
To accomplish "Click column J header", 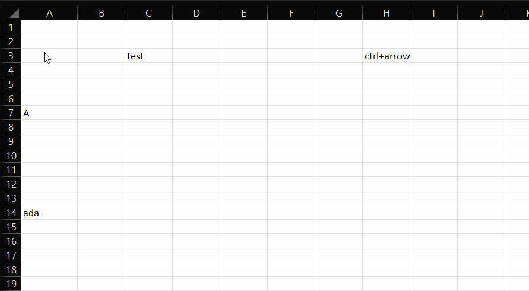I will [x=481, y=13].
